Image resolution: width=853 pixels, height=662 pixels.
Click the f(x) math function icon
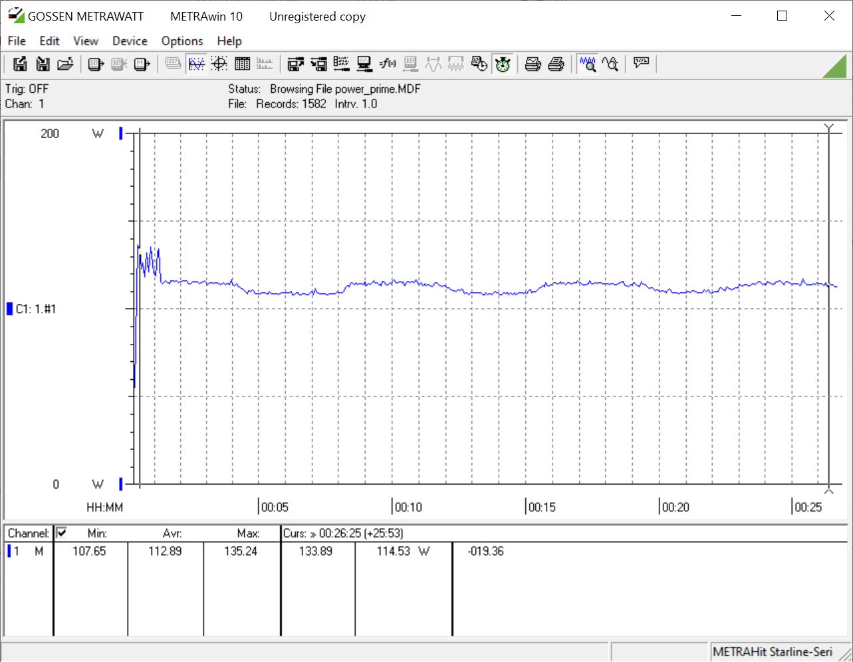click(x=388, y=64)
